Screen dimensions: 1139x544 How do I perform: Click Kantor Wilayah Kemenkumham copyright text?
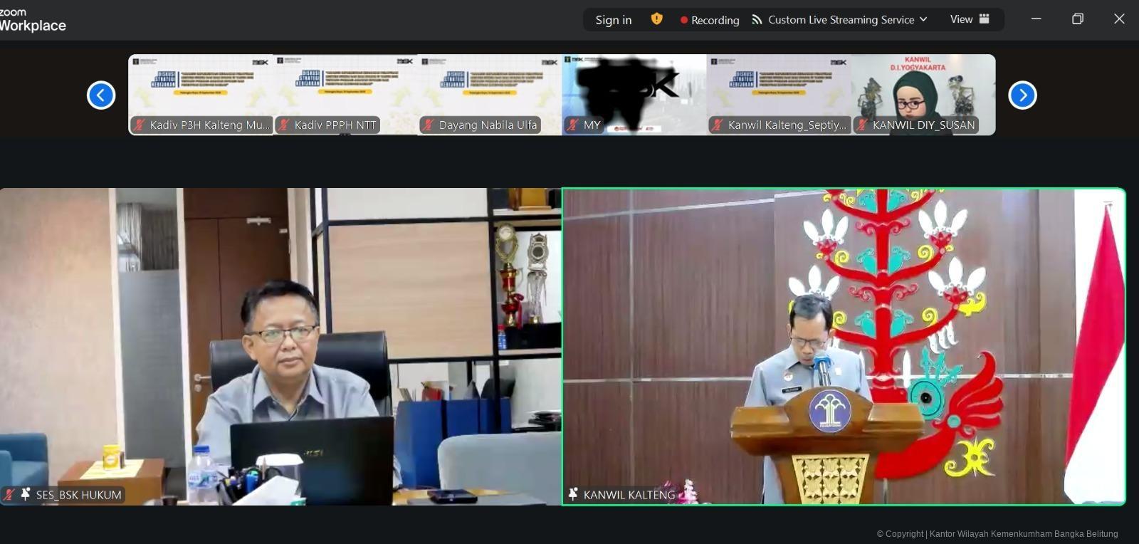[997, 534]
